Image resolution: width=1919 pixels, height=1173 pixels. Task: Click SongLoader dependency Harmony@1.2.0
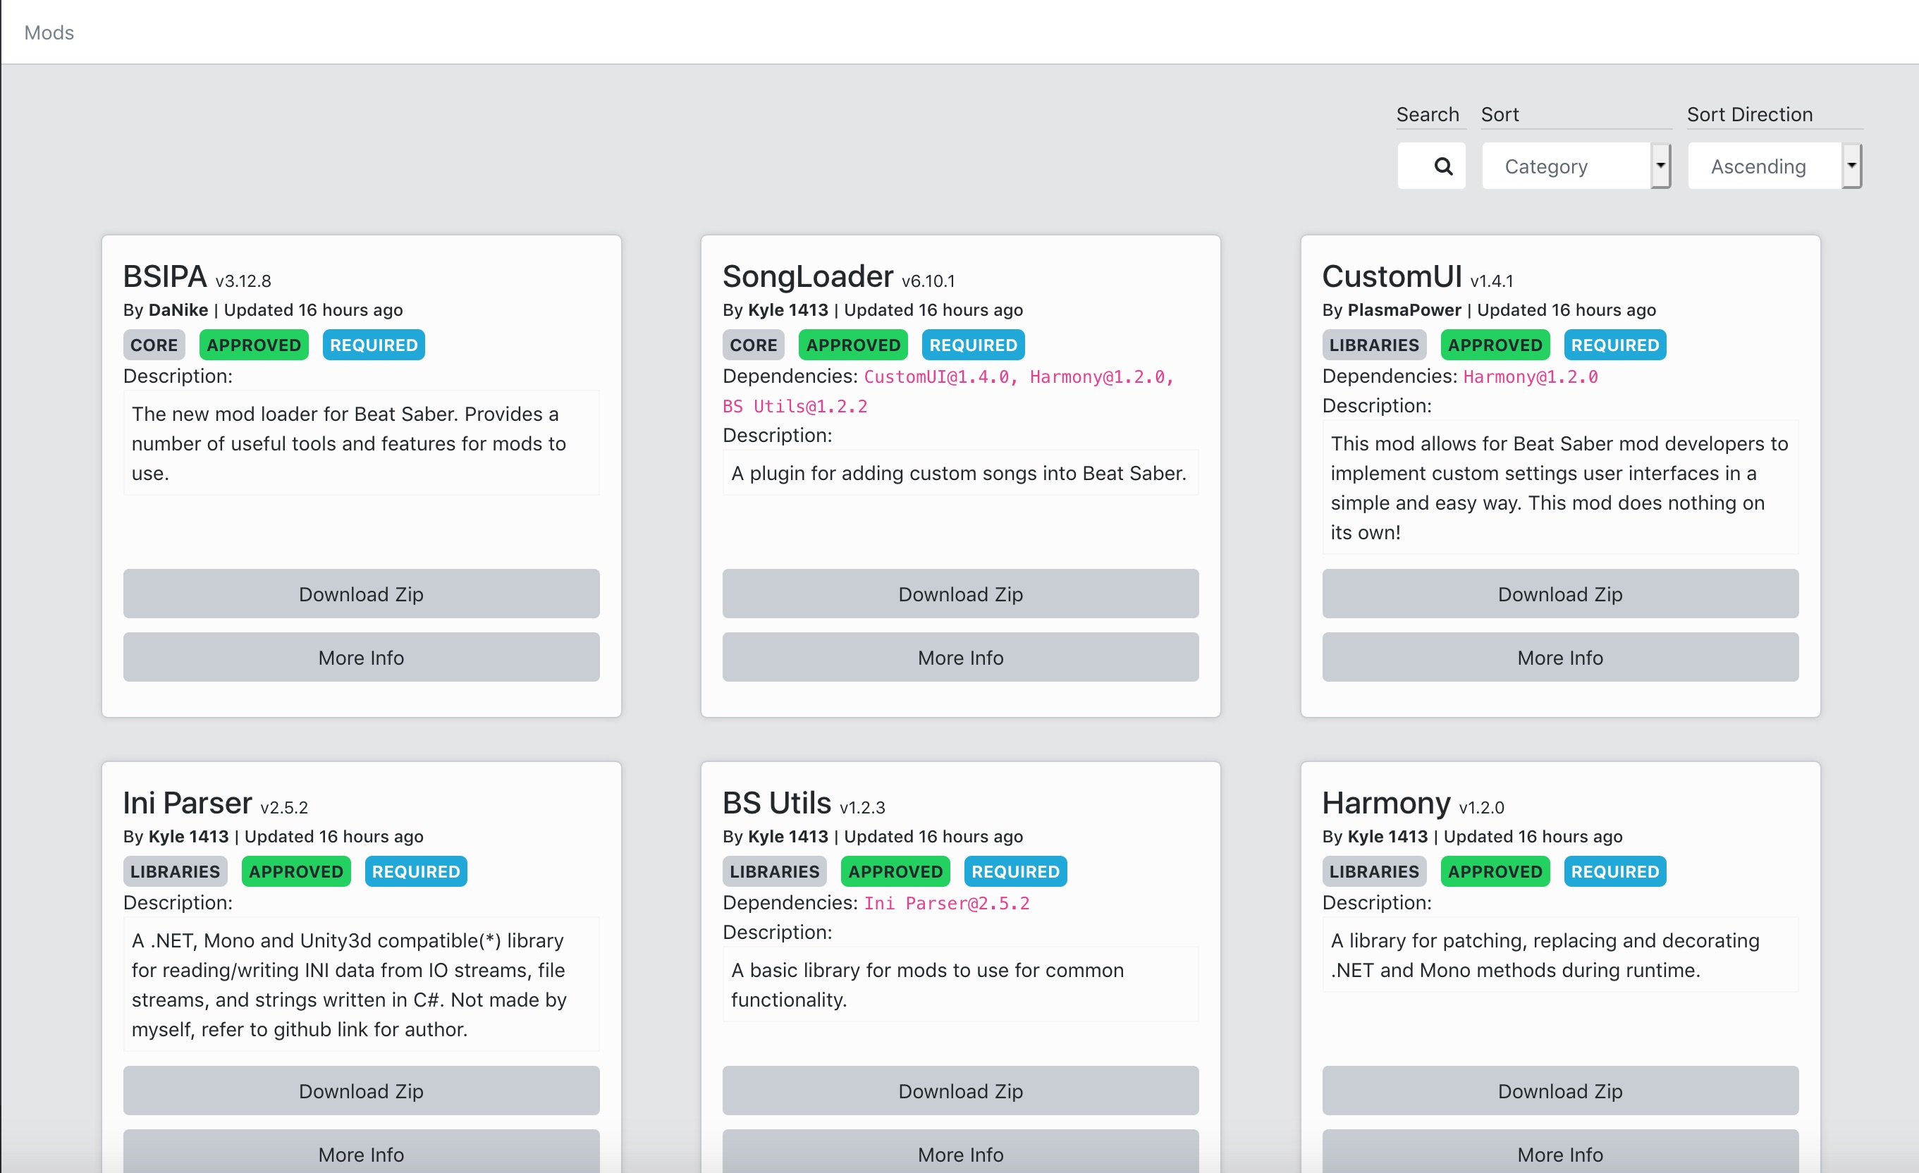1098,377
